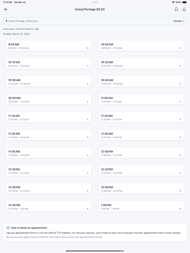Tap the three dots at screen top
The width and height of the screenshot is (190, 253).
pos(95,2)
